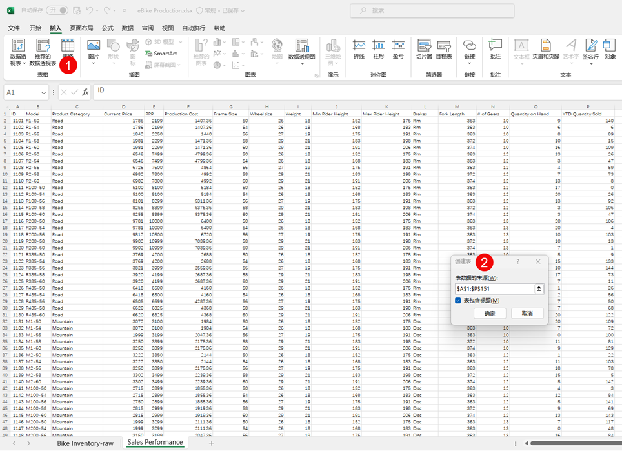Expand the 数据透视图 dropdown arrow

coord(302,63)
